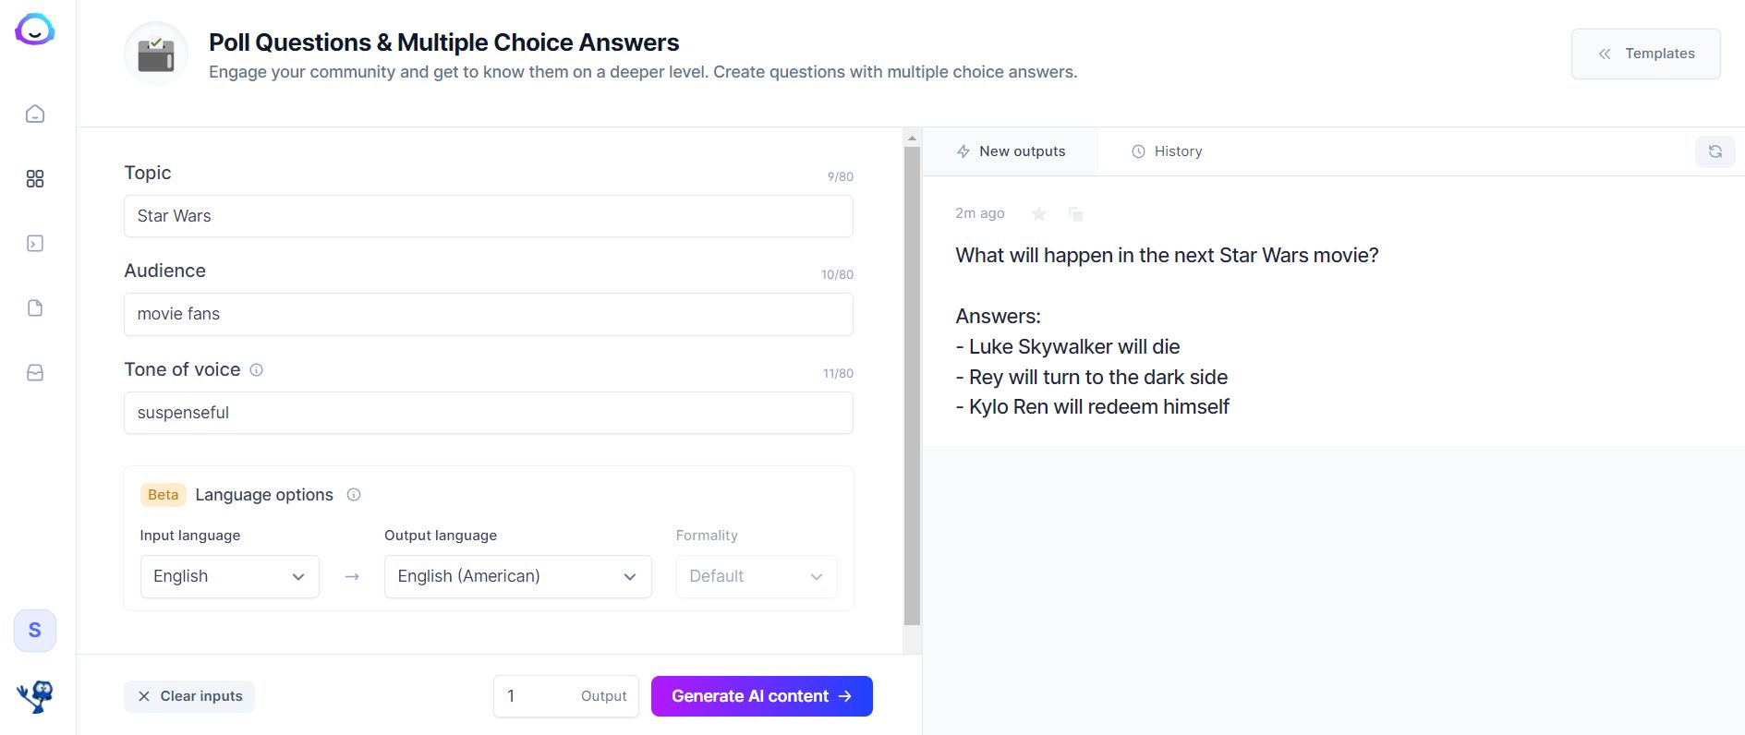Open the home dashboard icon in sidebar

point(35,114)
